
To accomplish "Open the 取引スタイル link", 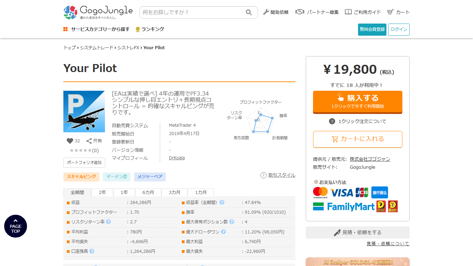I will click(282, 175).
